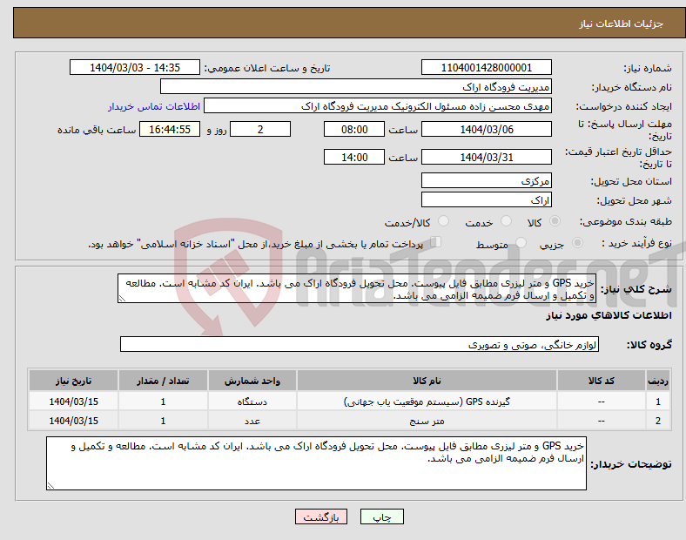686x540 pixels.
Task: Click the delivery province field مرکزی
Action: click(486, 180)
